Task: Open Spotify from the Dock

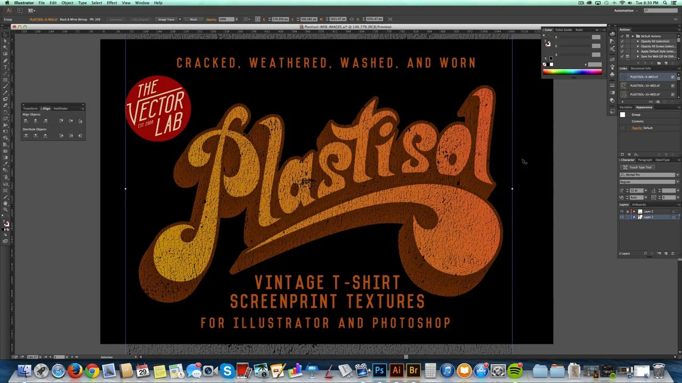Action: pyautogui.click(x=515, y=371)
